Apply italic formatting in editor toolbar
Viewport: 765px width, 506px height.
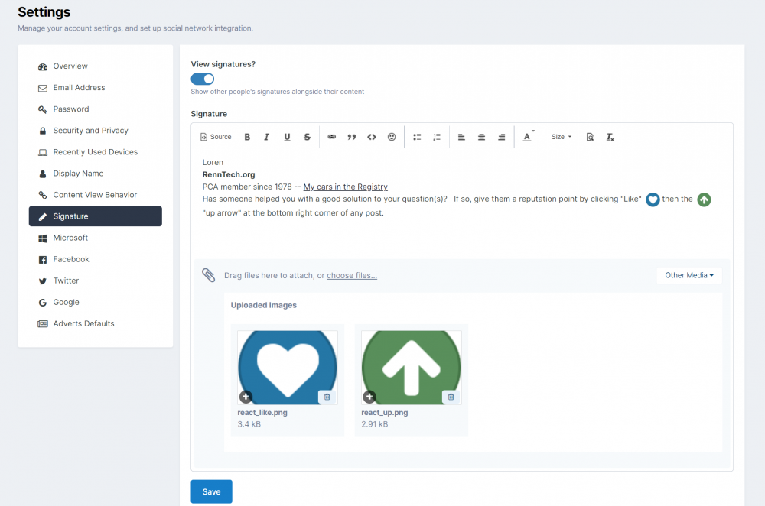(267, 137)
